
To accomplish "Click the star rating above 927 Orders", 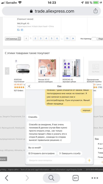I will [19, 87].
